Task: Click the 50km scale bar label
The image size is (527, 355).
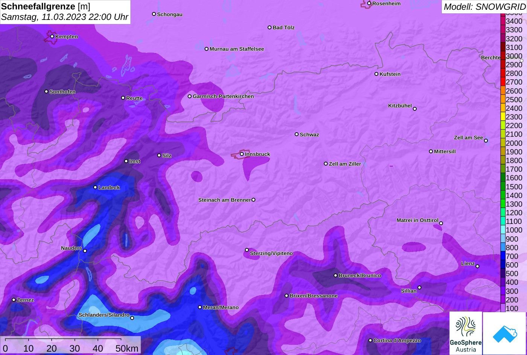Action: click(127, 348)
